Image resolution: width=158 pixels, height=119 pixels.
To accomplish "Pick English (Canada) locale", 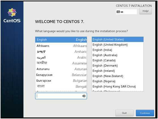I will [118, 60].
